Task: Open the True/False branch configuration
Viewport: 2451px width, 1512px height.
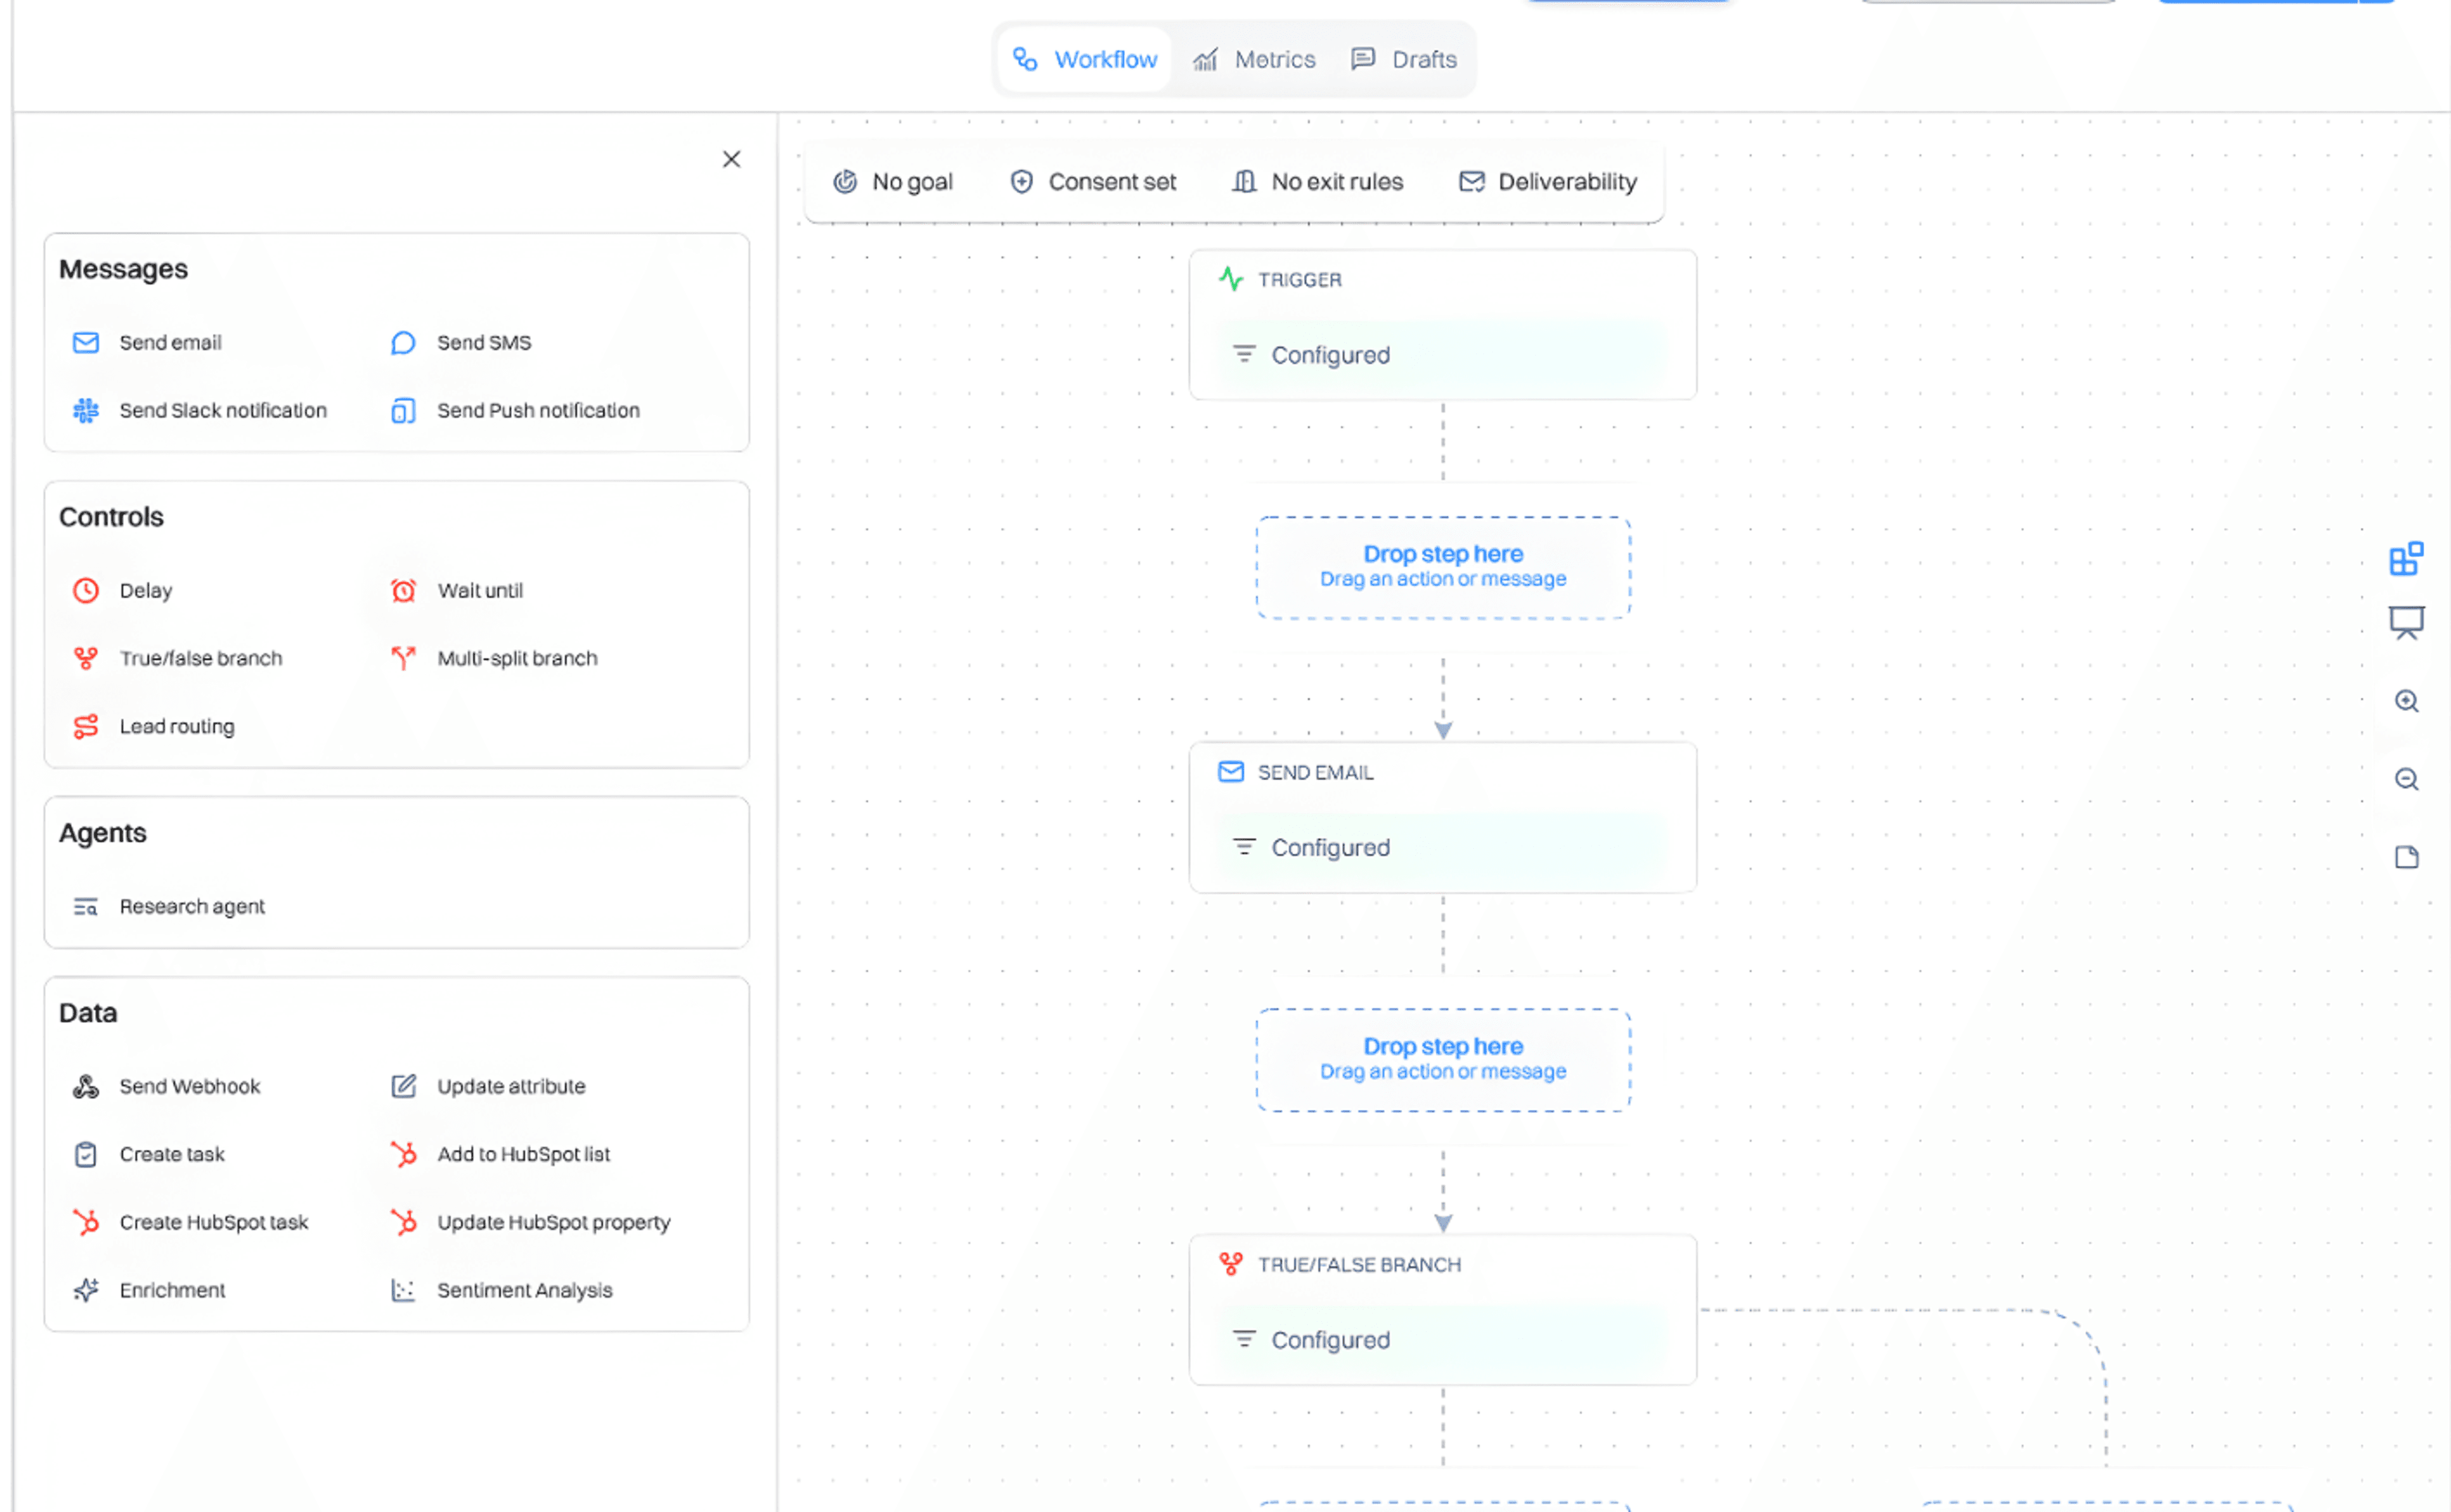Action: (x=1442, y=1310)
